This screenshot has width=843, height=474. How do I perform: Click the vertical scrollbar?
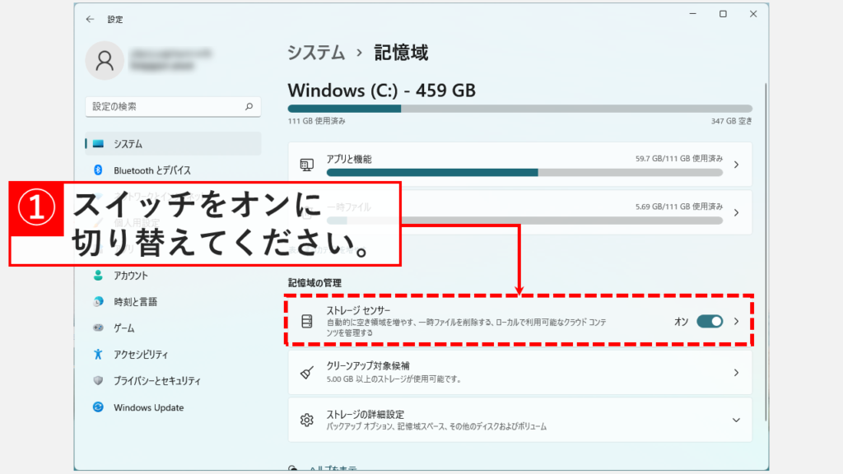[x=765, y=252]
